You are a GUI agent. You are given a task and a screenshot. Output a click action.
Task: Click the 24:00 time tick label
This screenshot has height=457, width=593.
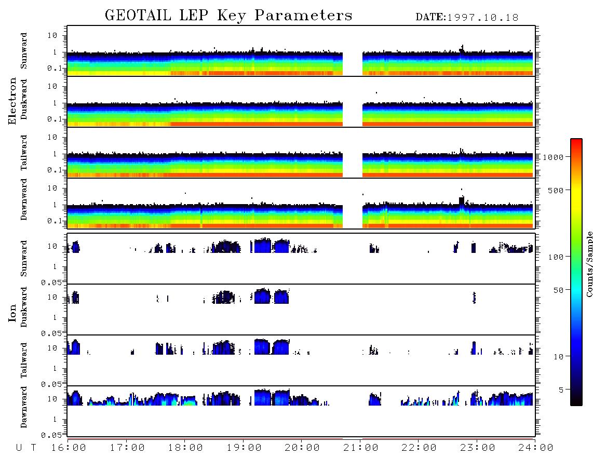[x=536, y=448]
